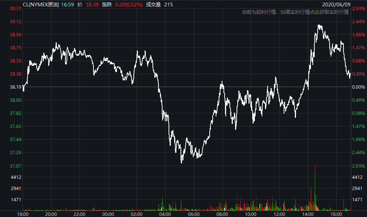Click the CL[NYMEX原油] symbol title
The height and width of the screenshot is (217, 367).
(41, 4)
